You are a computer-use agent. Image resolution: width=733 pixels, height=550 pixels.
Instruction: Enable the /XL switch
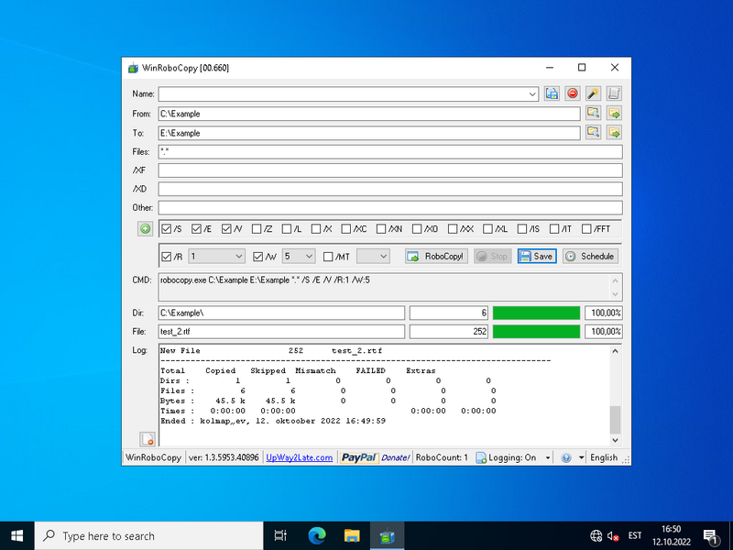[487, 228]
